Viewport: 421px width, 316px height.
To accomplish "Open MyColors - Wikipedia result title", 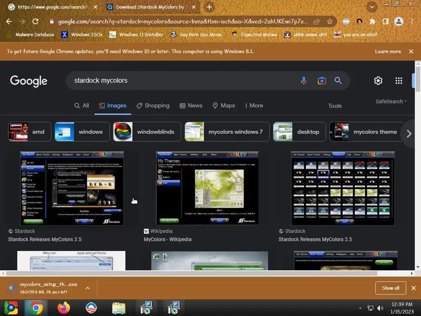I will (168, 239).
